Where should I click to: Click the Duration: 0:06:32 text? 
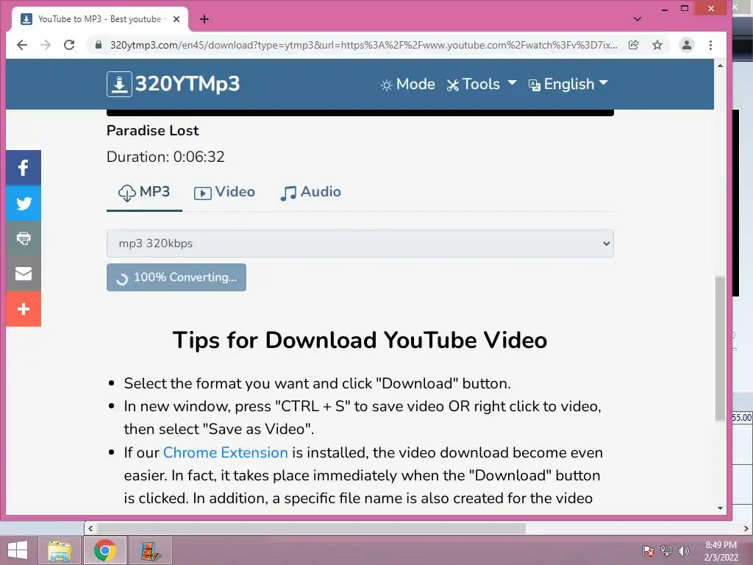pyautogui.click(x=165, y=157)
